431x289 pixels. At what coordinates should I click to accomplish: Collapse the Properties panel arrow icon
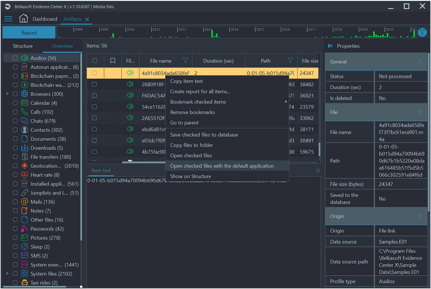point(330,46)
